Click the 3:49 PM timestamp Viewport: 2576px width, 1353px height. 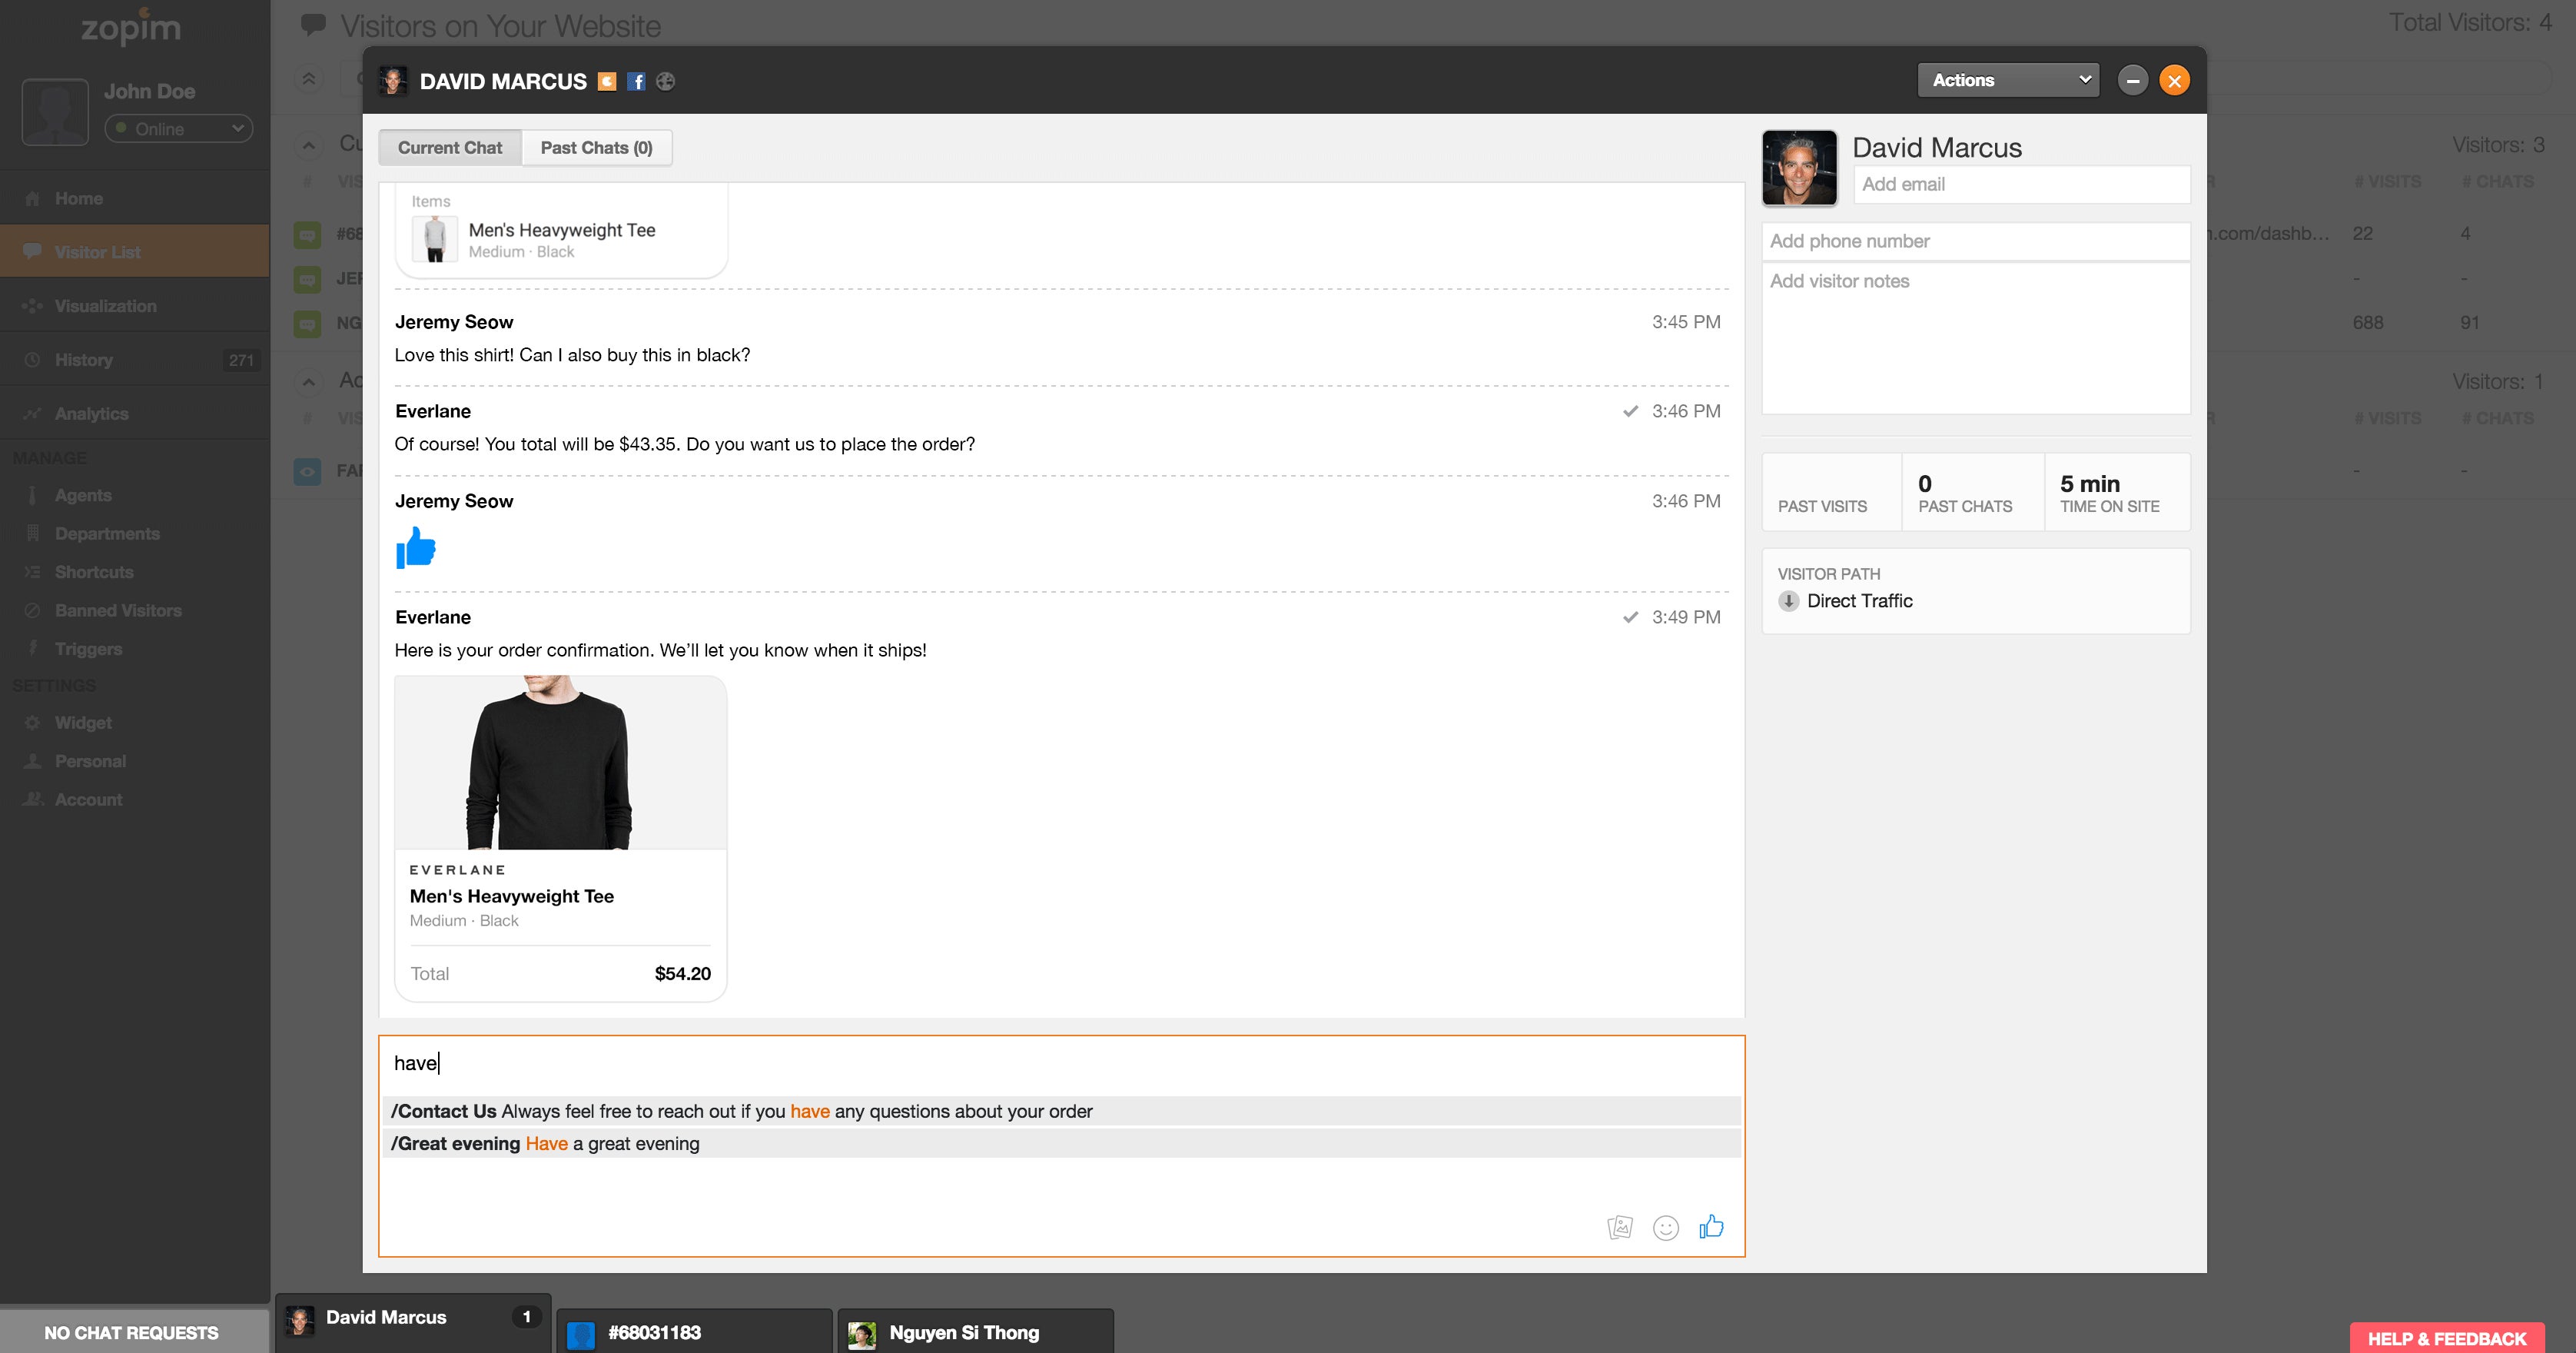coord(1686,617)
